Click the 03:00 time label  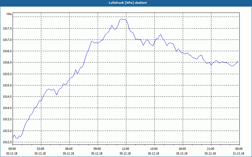tap(40, 149)
